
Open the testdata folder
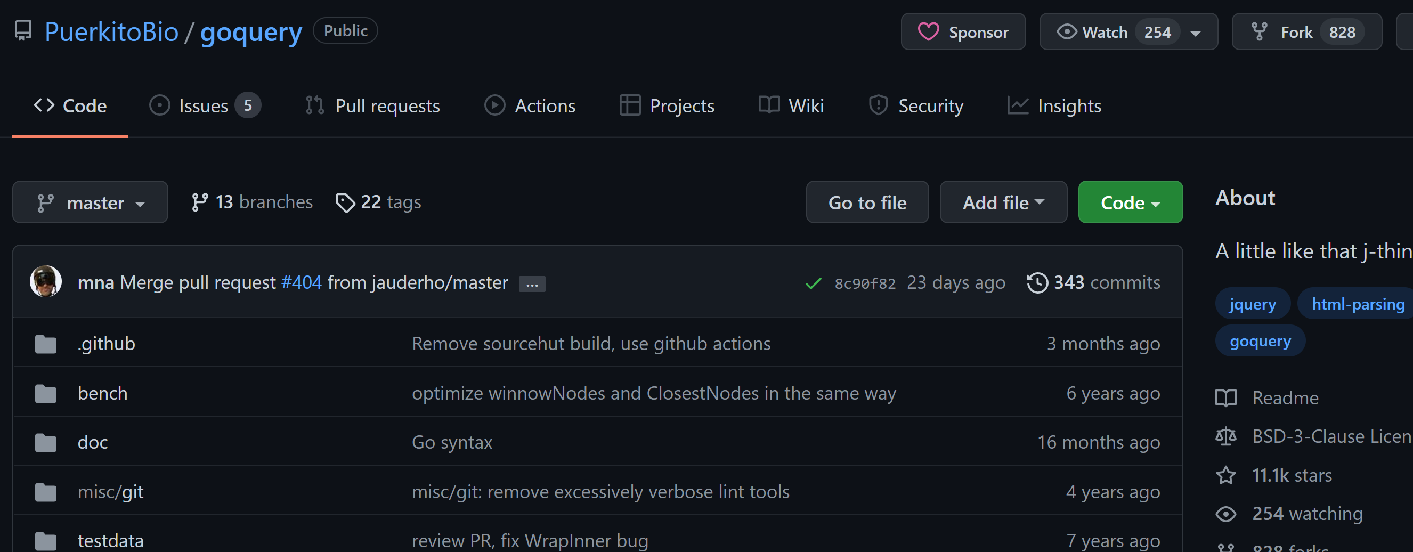pyautogui.click(x=111, y=541)
